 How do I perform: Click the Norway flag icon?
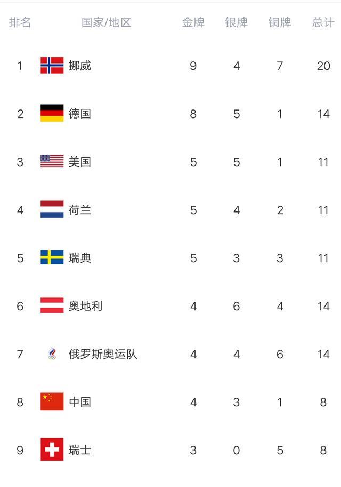pyautogui.click(x=52, y=65)
